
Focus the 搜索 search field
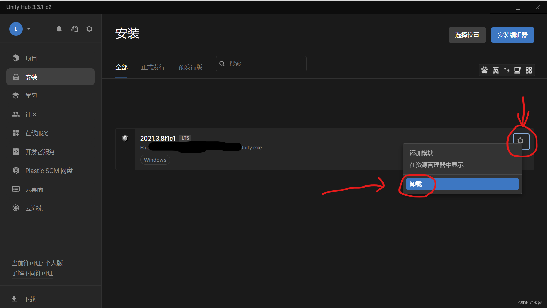point(261,64)
